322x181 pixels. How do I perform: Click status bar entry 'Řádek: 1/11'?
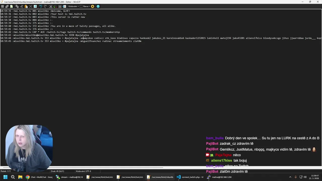(6, 171)
